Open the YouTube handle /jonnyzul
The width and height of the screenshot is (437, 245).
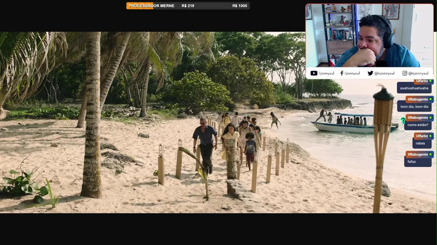click(326, 73)
